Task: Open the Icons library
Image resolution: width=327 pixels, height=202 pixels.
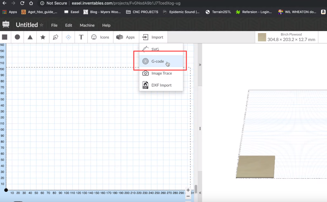Action: click(100, 37)
